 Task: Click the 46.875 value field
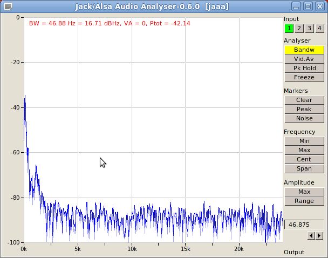coord(304,225)
